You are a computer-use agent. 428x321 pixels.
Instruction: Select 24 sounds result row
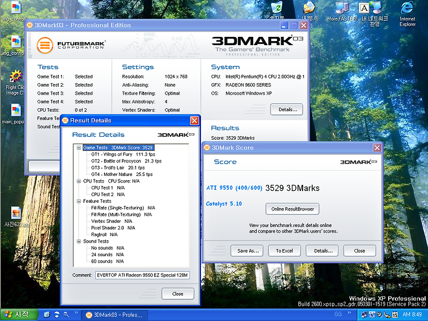click(x=107, y=254)
